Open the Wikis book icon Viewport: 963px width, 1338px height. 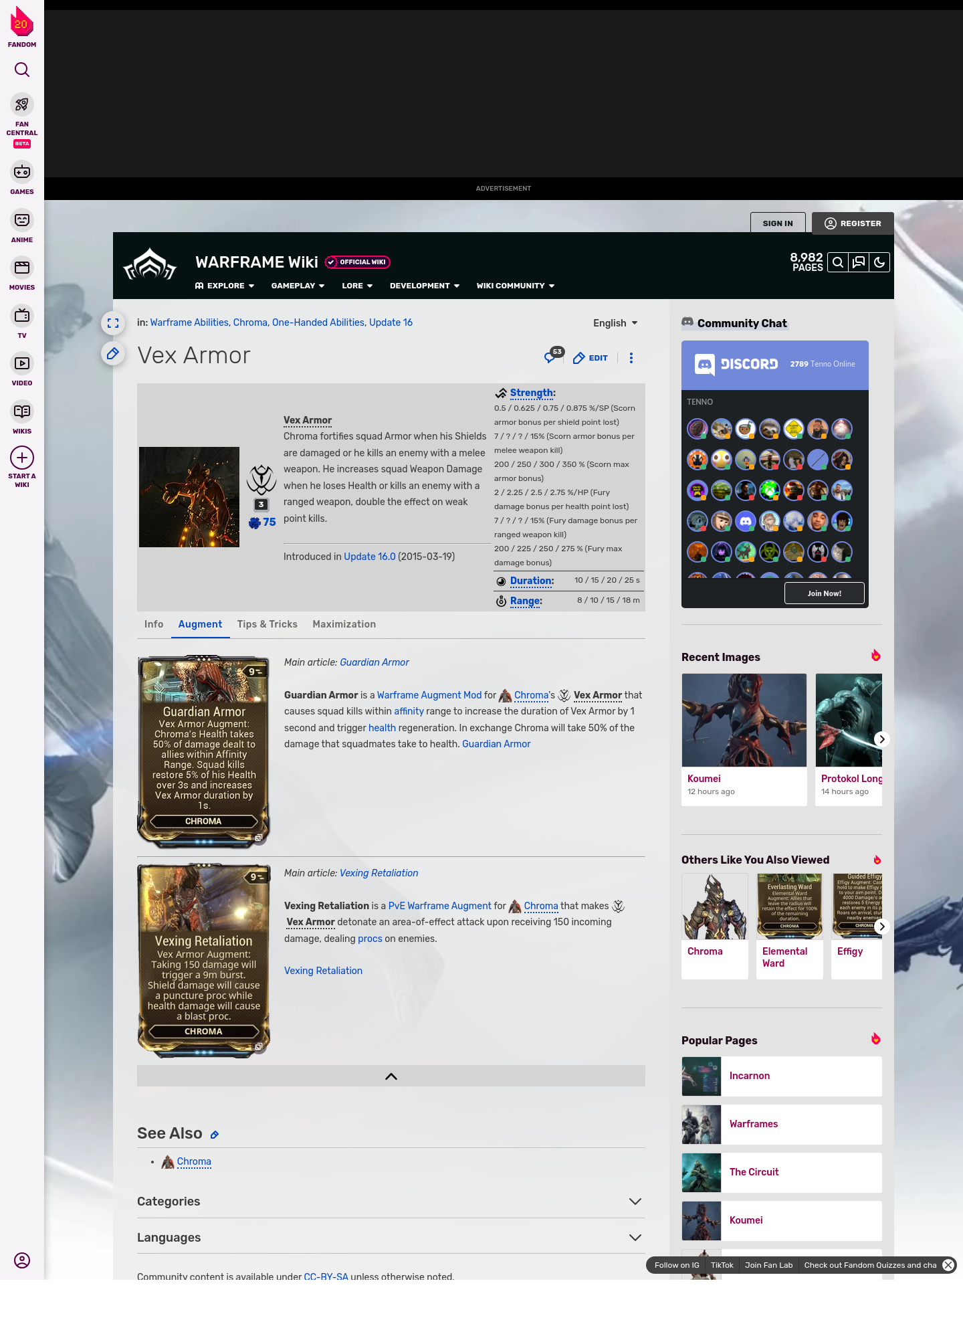click(22, 411)
